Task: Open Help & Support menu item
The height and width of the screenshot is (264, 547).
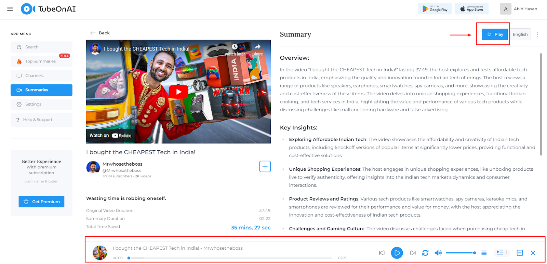Action: coord(41,120)
